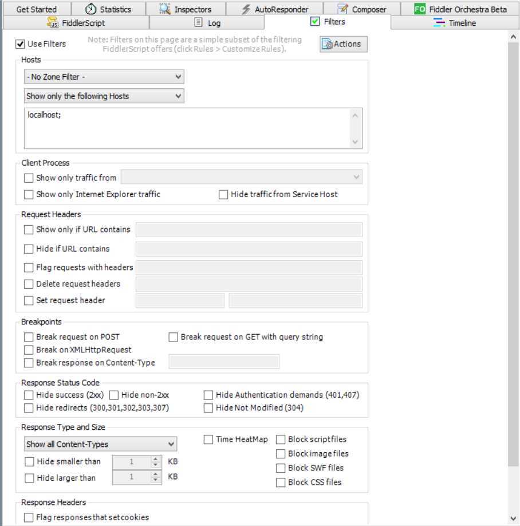Enable Hide traffic from Service Host

pyautogui.click(x=223, y=194)
